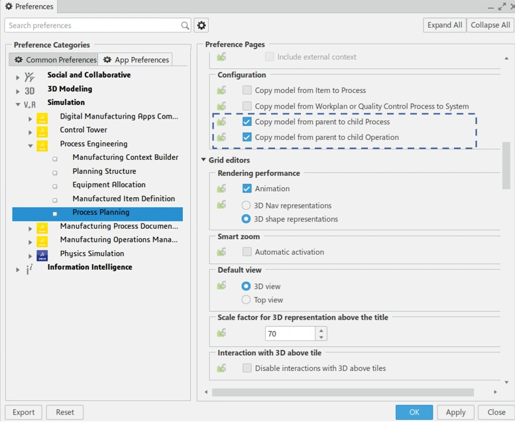Click the gear icon beside search field
Image resolution: width=515 pixels, height=422 pixels.
coord(202,25)
